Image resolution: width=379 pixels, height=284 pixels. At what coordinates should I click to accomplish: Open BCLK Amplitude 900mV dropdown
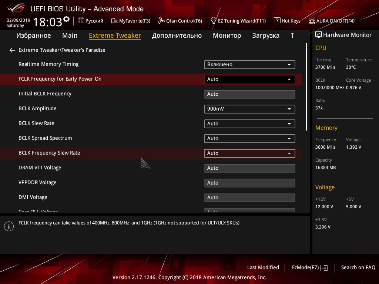point(250,109)
